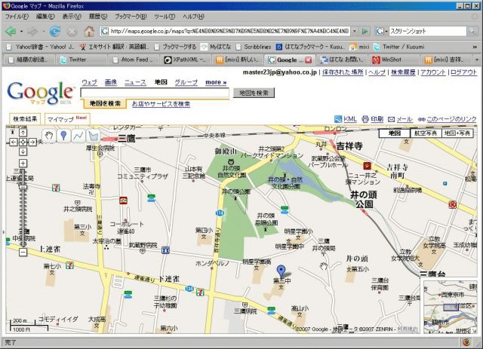Switch map to 地図+写真 hybrid view

(457, 133)
